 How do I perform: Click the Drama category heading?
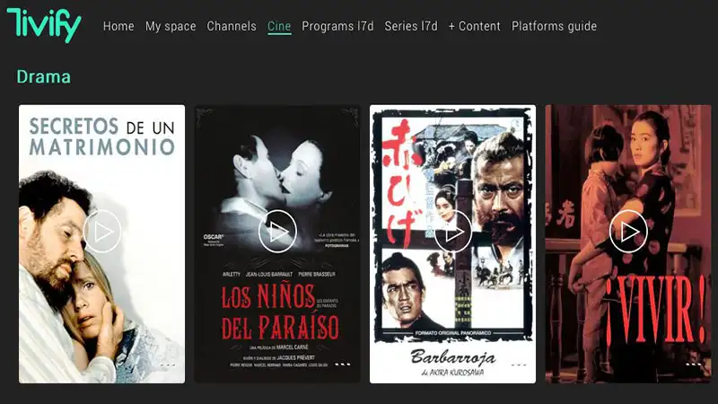click(44, 76)
